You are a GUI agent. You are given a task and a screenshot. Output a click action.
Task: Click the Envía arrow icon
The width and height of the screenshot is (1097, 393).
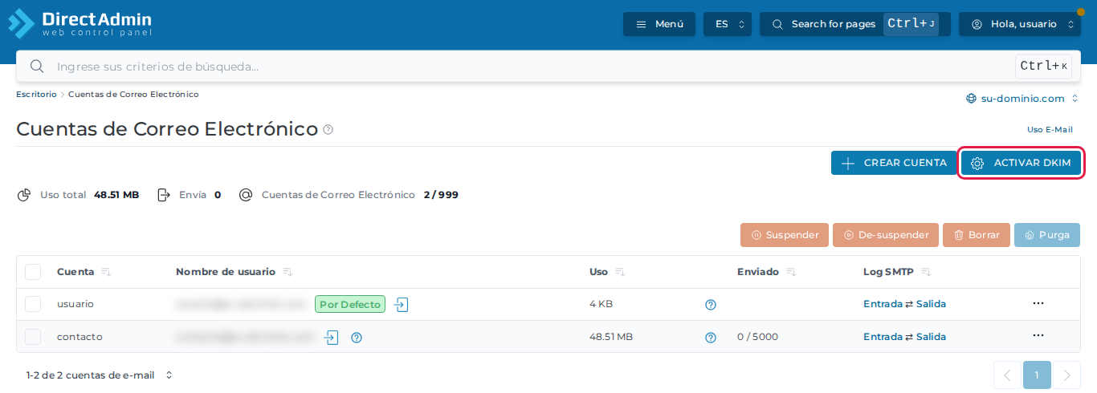pyautogui.click(x=165, y=195)
